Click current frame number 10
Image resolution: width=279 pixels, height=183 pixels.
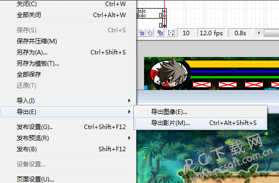[x=186, y=33]
